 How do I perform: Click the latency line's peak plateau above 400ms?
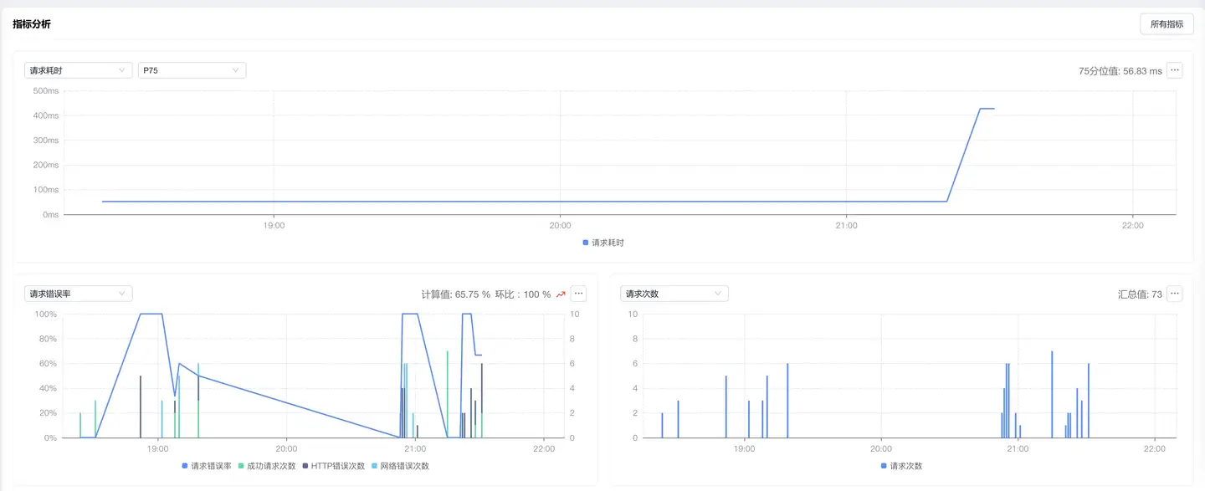(987, 109)
